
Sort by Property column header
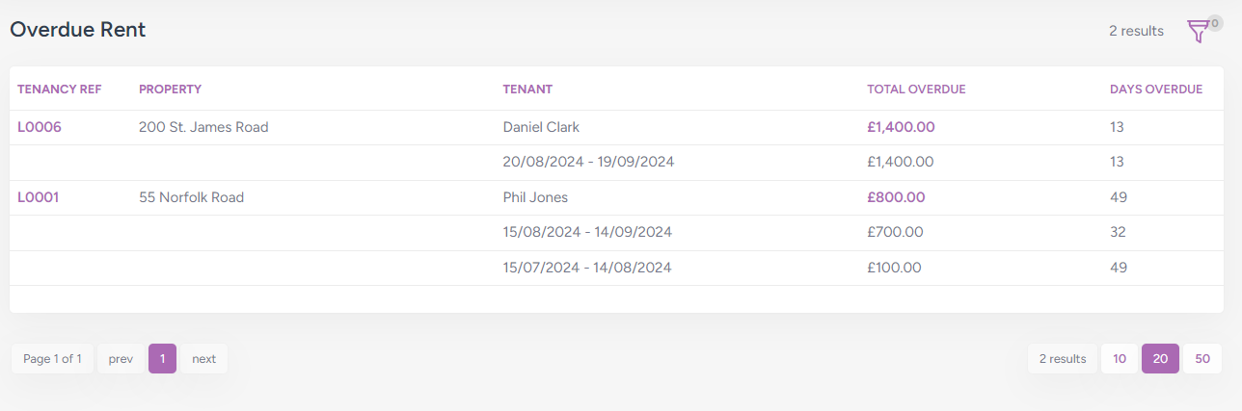click(x=170, y=90)
